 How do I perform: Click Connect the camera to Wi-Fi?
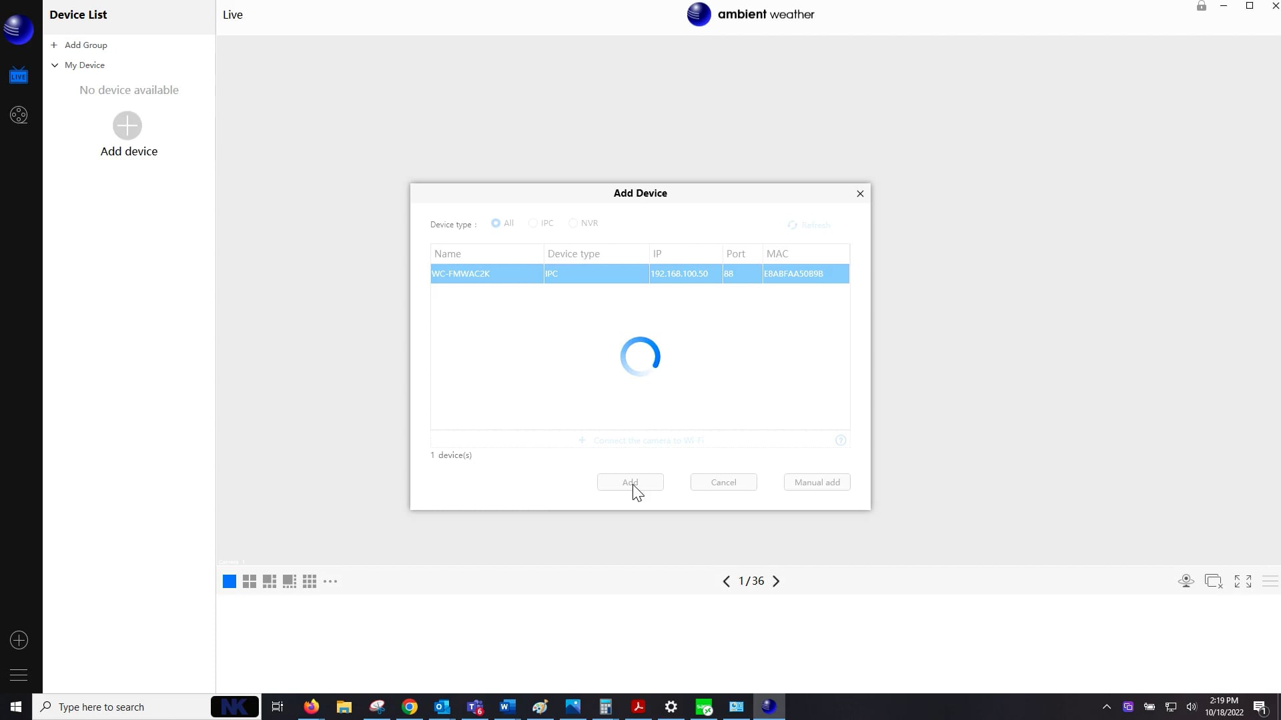(x=640, y=441)
